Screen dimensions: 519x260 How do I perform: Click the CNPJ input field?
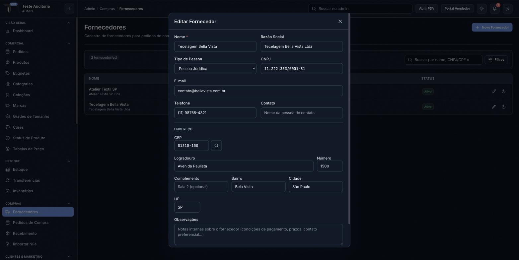click(x=302, y=69)
